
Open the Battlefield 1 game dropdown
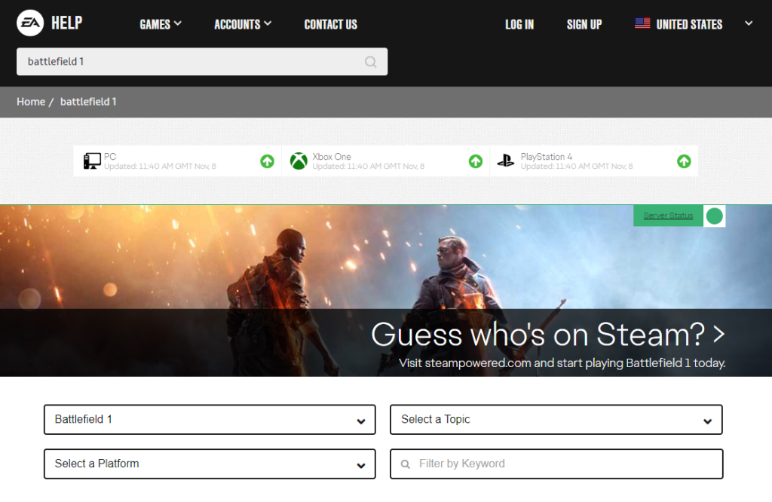(210, 419)
